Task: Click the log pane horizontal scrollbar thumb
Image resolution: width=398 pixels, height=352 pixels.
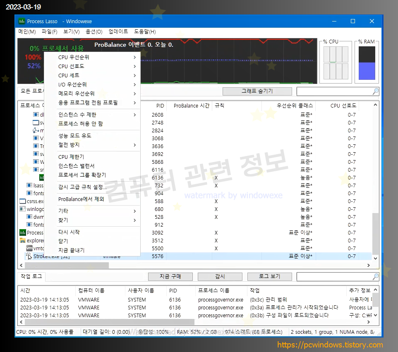Action: (x=109, y=322)
